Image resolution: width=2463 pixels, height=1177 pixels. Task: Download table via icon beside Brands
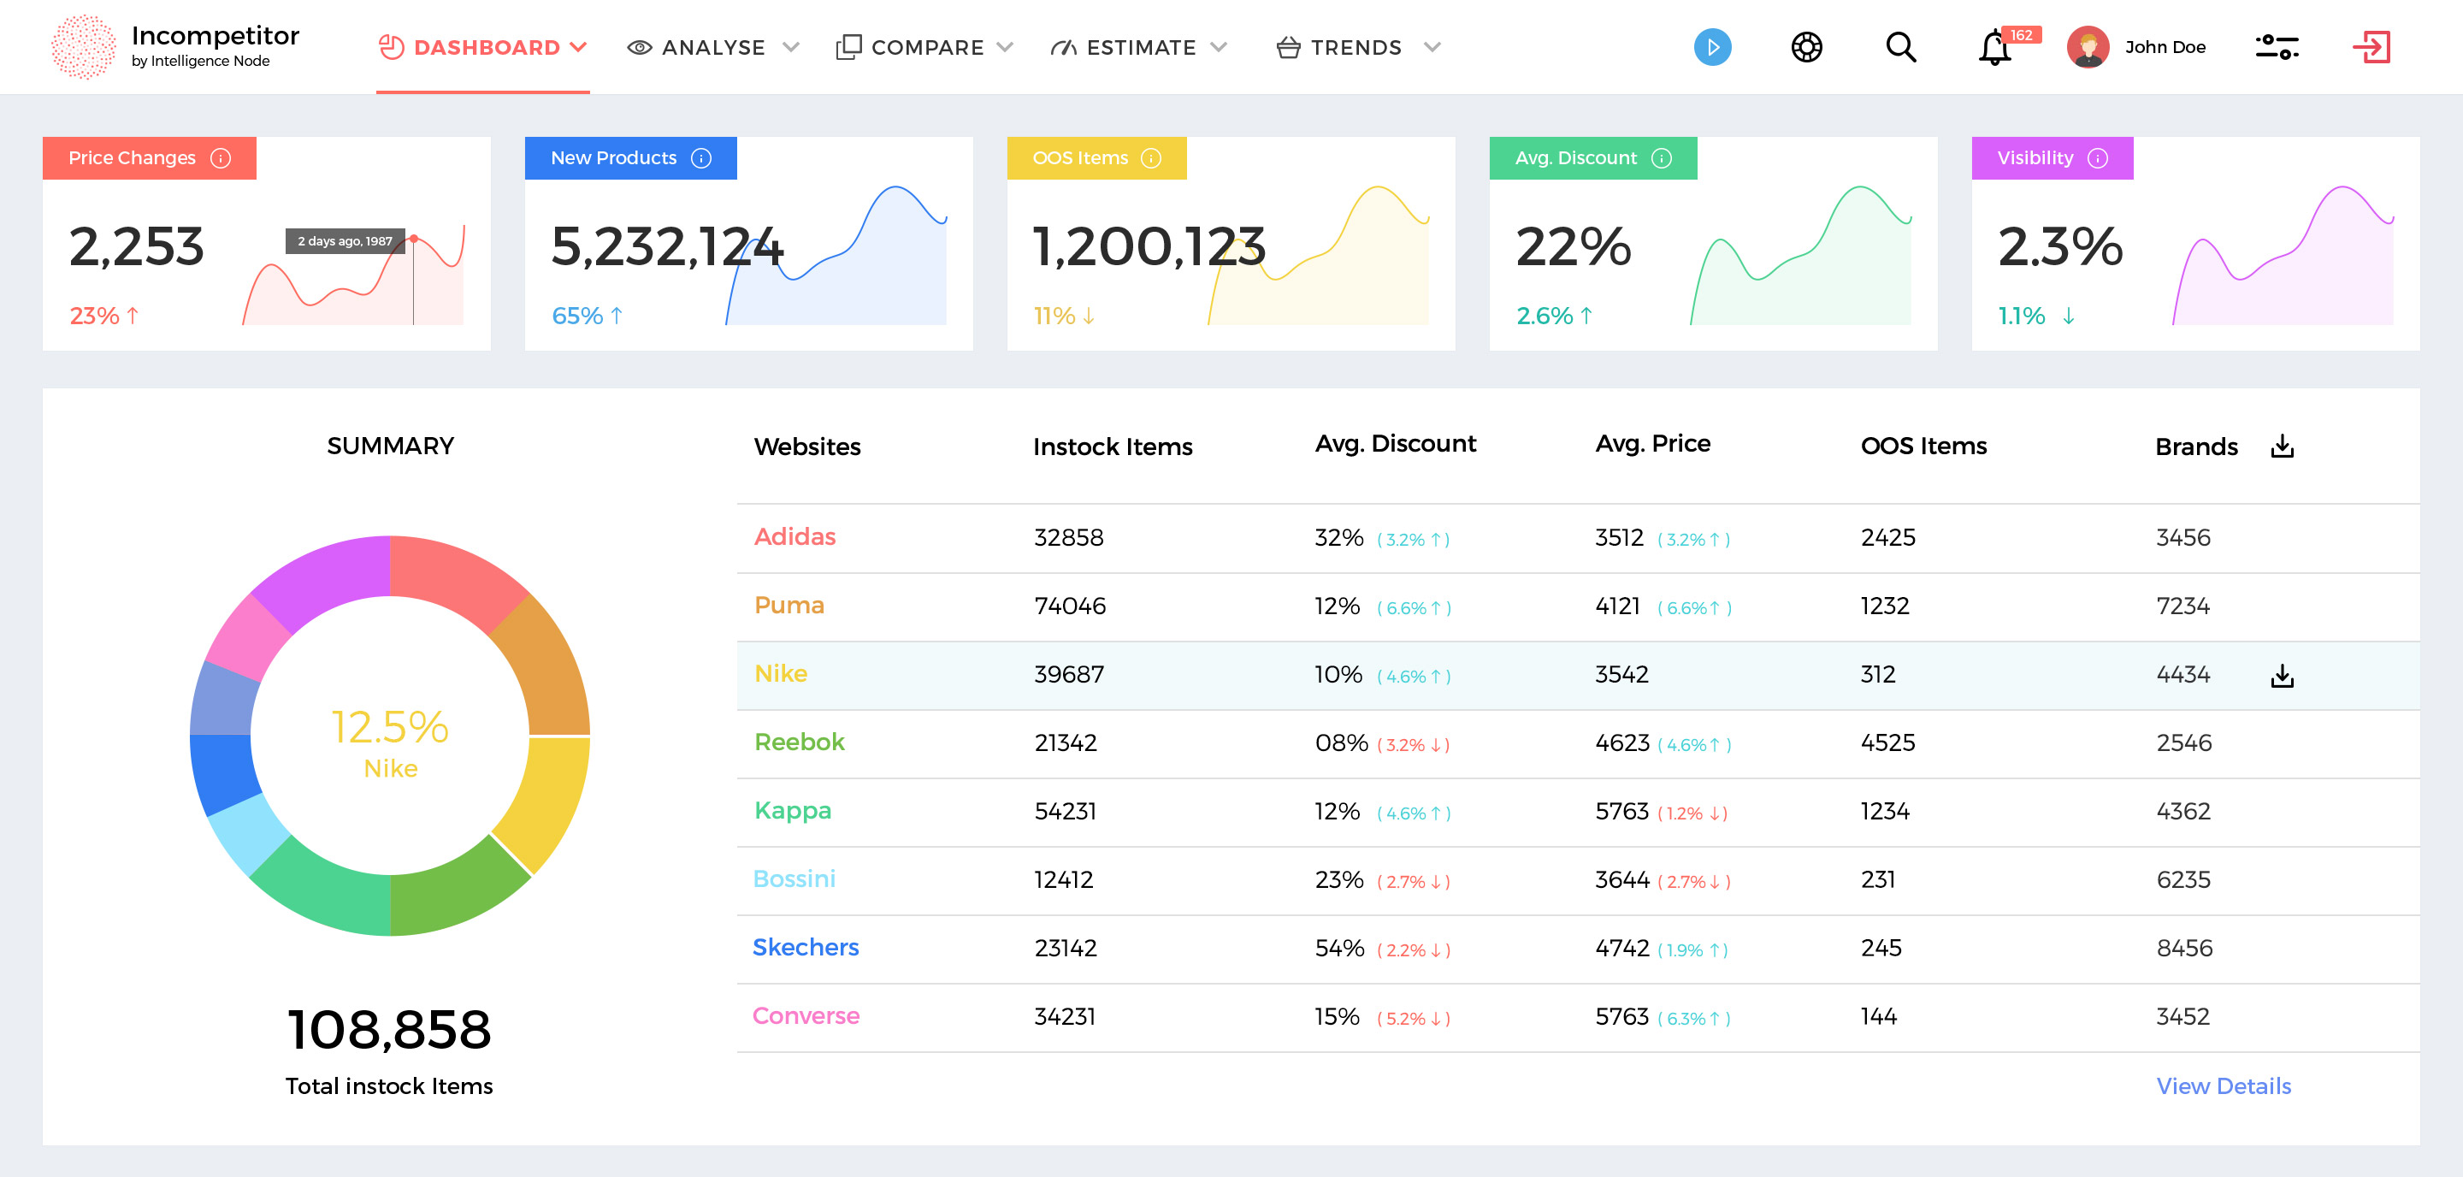[x=2282, y=447]
